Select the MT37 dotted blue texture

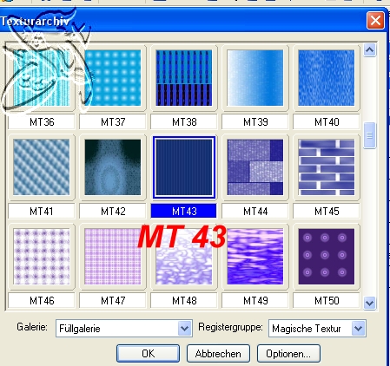[113, 78]
